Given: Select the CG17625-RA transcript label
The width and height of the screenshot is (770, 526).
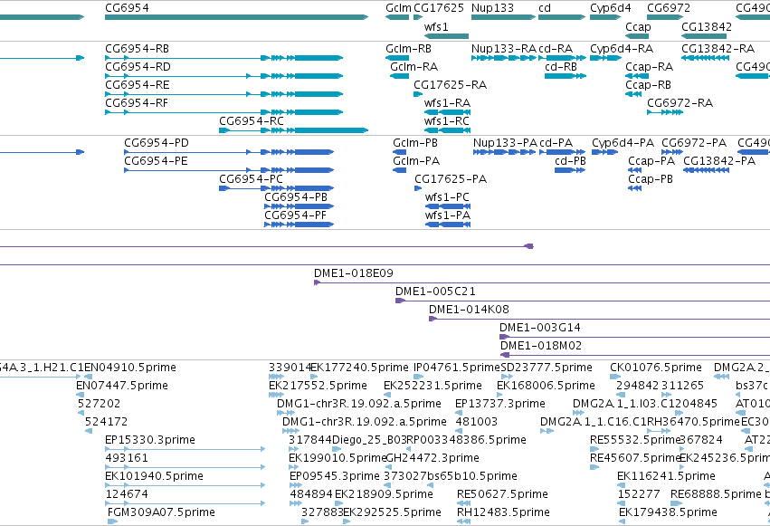Looking at the screenshot, I should coord(451,85).
